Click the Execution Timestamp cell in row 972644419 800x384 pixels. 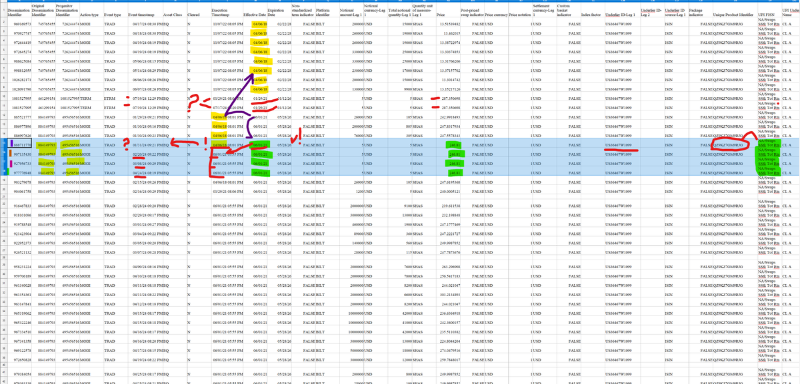coord(227,41)
